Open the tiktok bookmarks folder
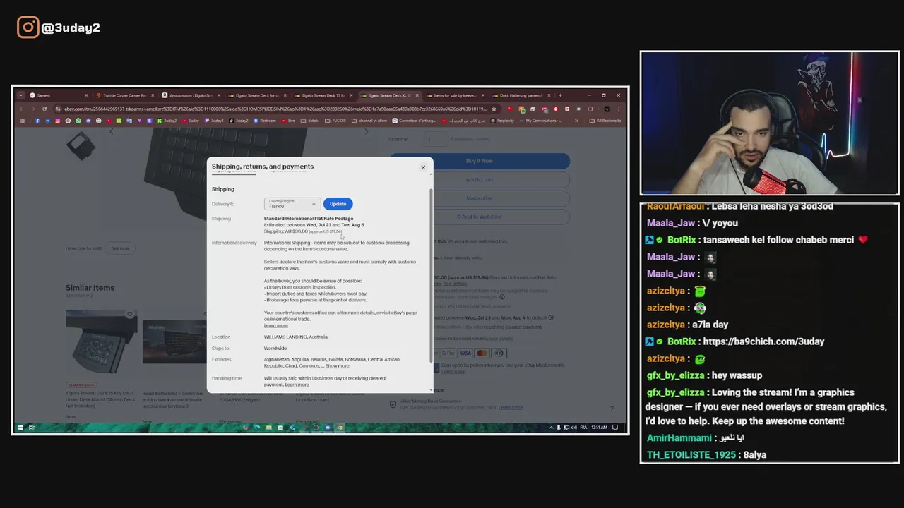Viewport: 904px width, 508px height. [x=310, y=121]
